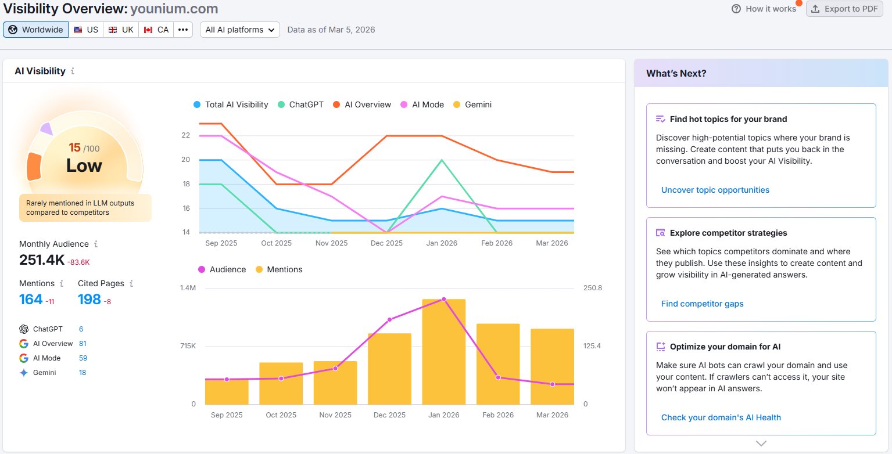This screenshot has height=454, width=892.
Task: Toggle Total AI Visibility legend series
Action: pos(231,105)
